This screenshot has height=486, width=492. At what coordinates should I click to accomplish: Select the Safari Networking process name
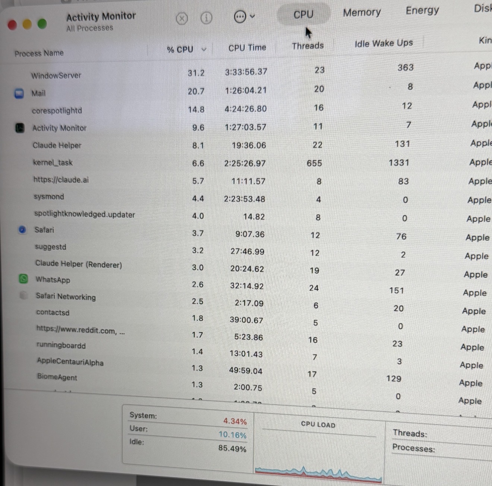66,296
